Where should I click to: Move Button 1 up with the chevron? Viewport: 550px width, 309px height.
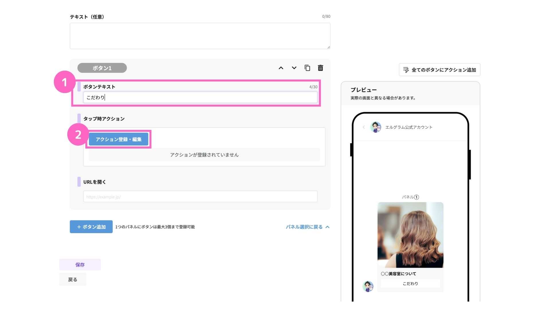281,68
